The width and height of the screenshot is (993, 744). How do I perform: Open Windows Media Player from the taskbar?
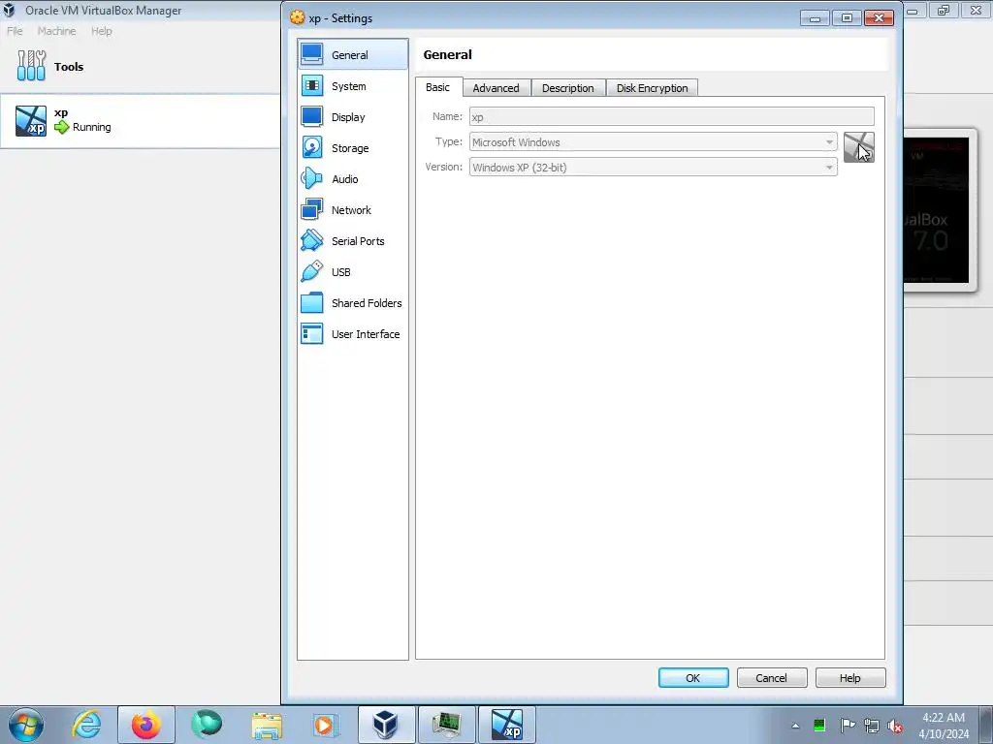click(x=326, y=725)
